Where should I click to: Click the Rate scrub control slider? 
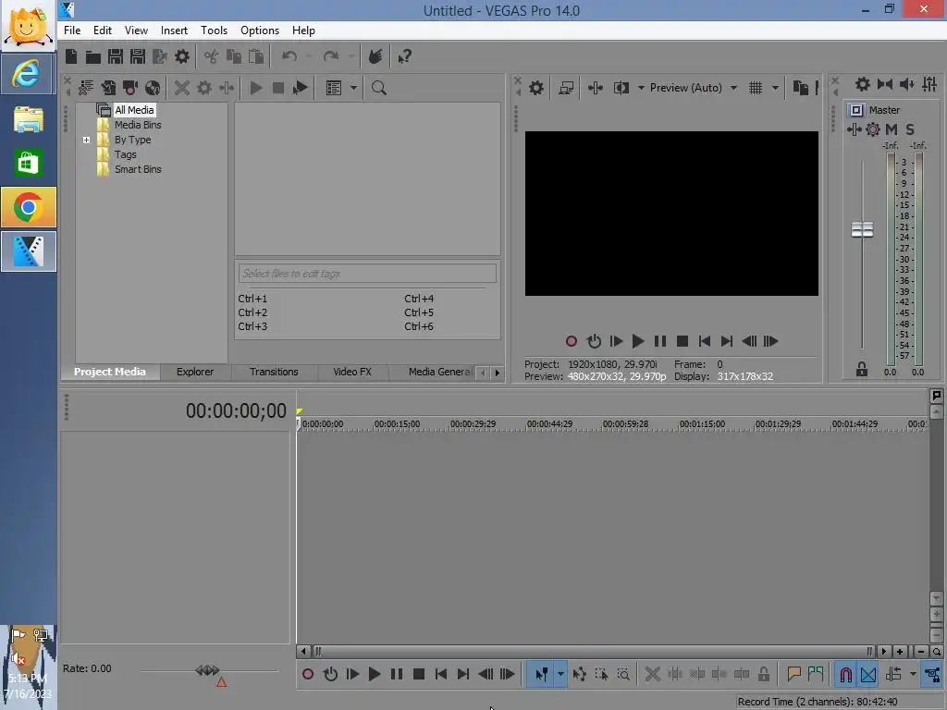[207, 670]
